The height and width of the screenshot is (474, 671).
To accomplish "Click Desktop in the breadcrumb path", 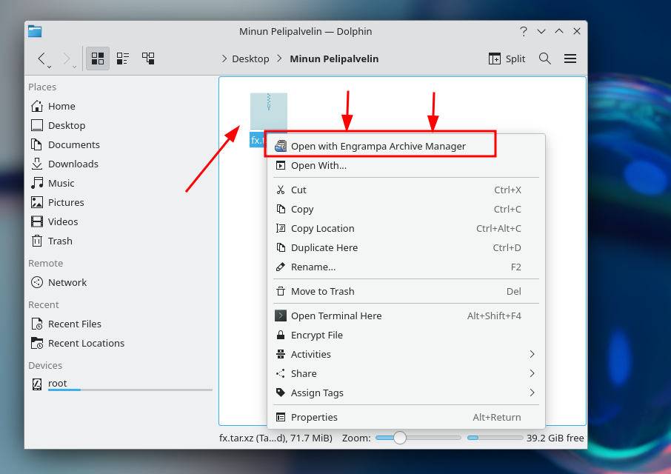I will coord(250,59).
